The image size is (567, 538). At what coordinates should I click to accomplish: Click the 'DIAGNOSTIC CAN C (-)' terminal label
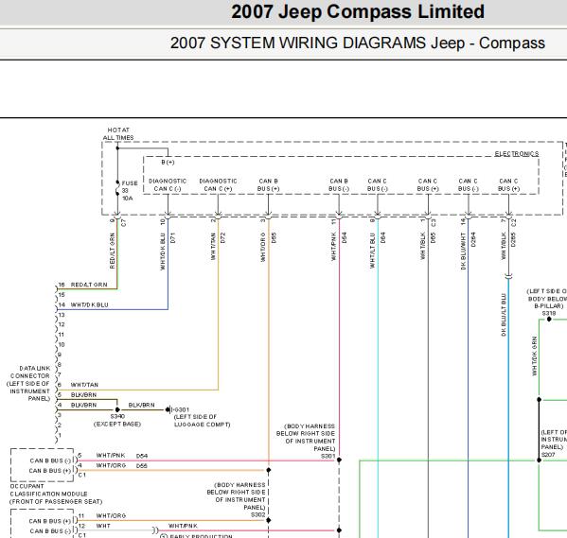click(x=168, y=184)
